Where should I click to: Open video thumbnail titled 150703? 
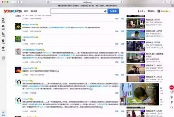(136, 35)
